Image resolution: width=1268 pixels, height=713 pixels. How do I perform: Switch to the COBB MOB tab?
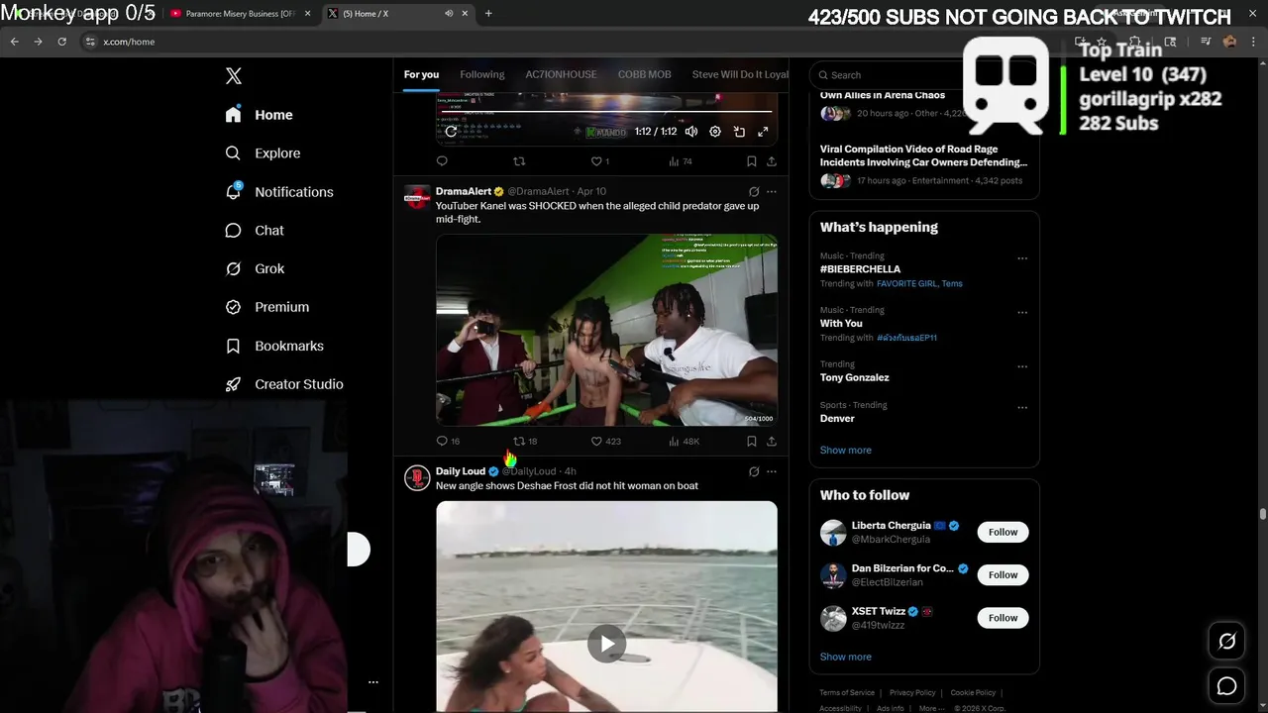click(x=644, y=74)
